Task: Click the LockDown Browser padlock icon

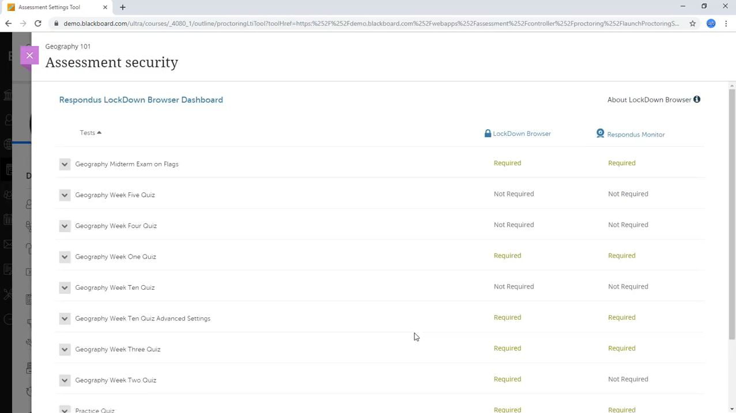Action: [x=488, y=134]
